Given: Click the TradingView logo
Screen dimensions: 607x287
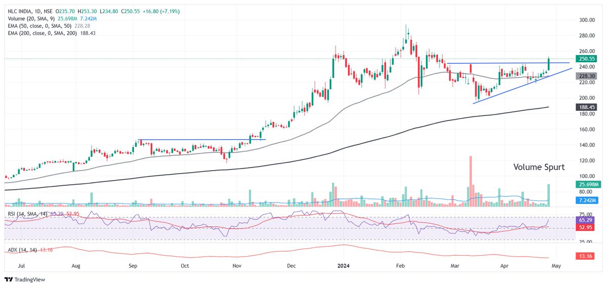Looking at the screenshot, I should coord(24,279).
